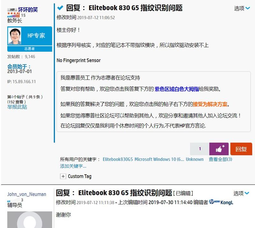Screen dimensions: 255x228
Task: Click the kudos count number 1
Action: pyautogui.click(x=200, y=149)
